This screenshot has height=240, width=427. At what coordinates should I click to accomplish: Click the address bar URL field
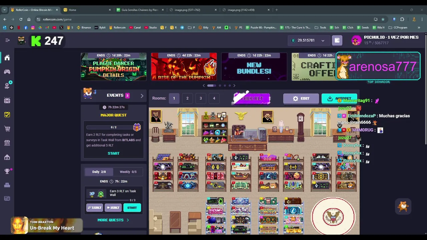pos(203,19)
